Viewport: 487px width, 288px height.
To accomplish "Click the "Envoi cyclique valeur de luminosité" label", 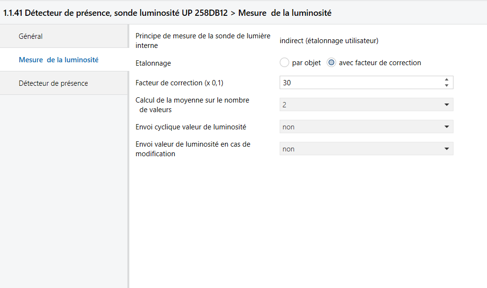I will (x=191, y=127).
